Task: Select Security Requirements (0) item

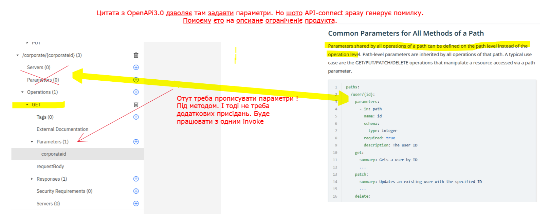Action: [65, 191]
